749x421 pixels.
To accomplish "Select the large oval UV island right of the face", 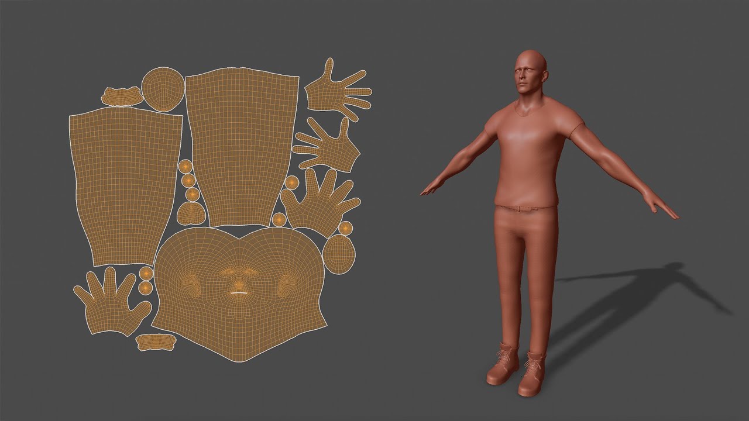I will [339, 254].
